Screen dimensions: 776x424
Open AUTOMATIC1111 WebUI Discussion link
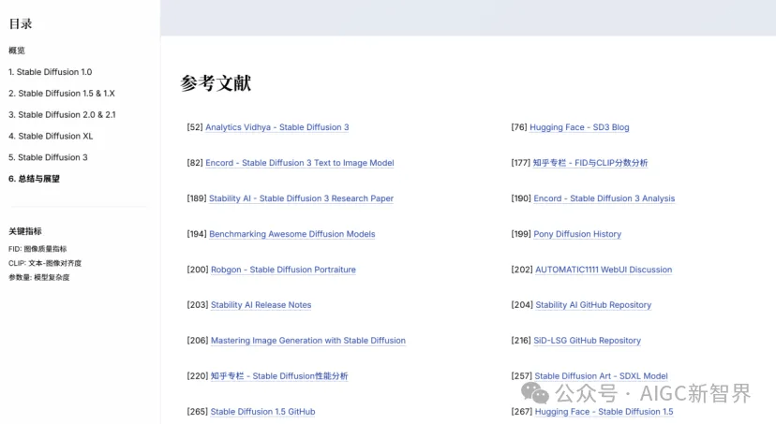[x=604, y=270]
